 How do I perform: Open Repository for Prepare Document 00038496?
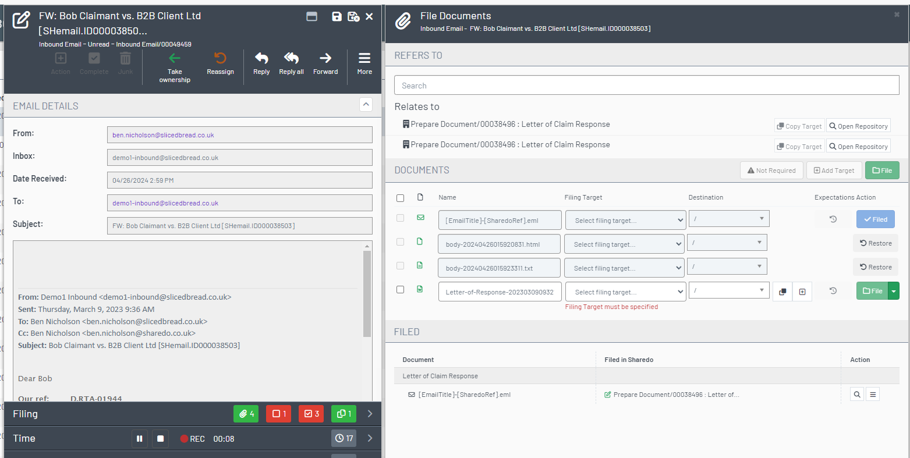pyautogui.click(x=858, y=125)
